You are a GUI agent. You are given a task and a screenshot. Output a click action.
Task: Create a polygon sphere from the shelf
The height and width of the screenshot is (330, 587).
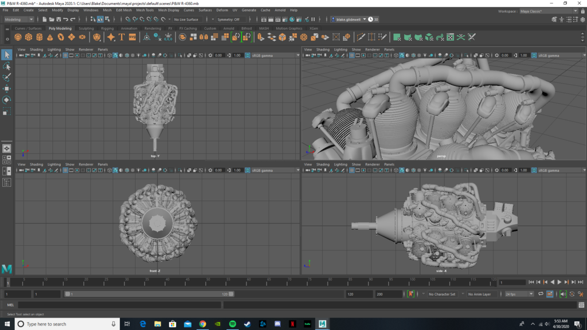tap(17, 37)
